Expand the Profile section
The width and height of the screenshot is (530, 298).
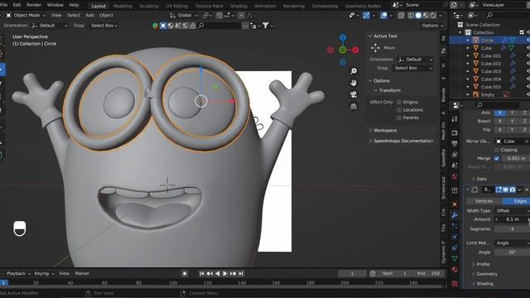coord(480,264)
